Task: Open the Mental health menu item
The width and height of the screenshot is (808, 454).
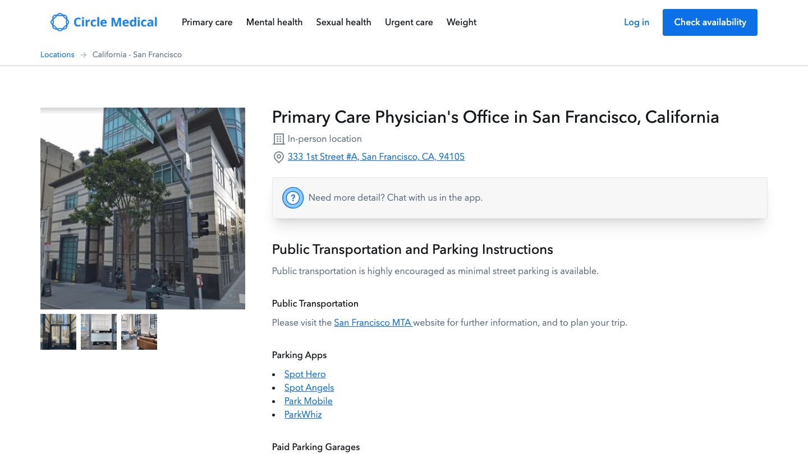Action: coord(274,22)
